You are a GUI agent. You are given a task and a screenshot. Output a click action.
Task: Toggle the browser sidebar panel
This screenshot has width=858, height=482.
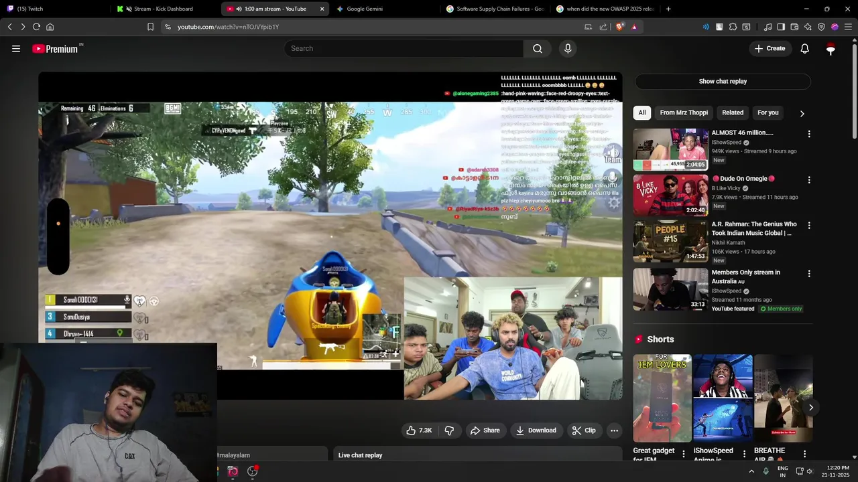pyautogui.click(x=781, y=27)
